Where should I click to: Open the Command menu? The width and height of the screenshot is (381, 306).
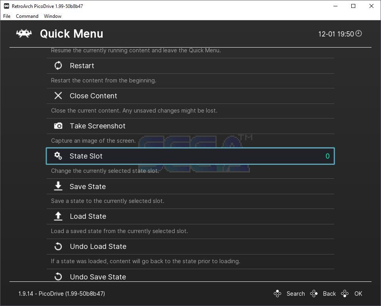click(x=27, y=16)
